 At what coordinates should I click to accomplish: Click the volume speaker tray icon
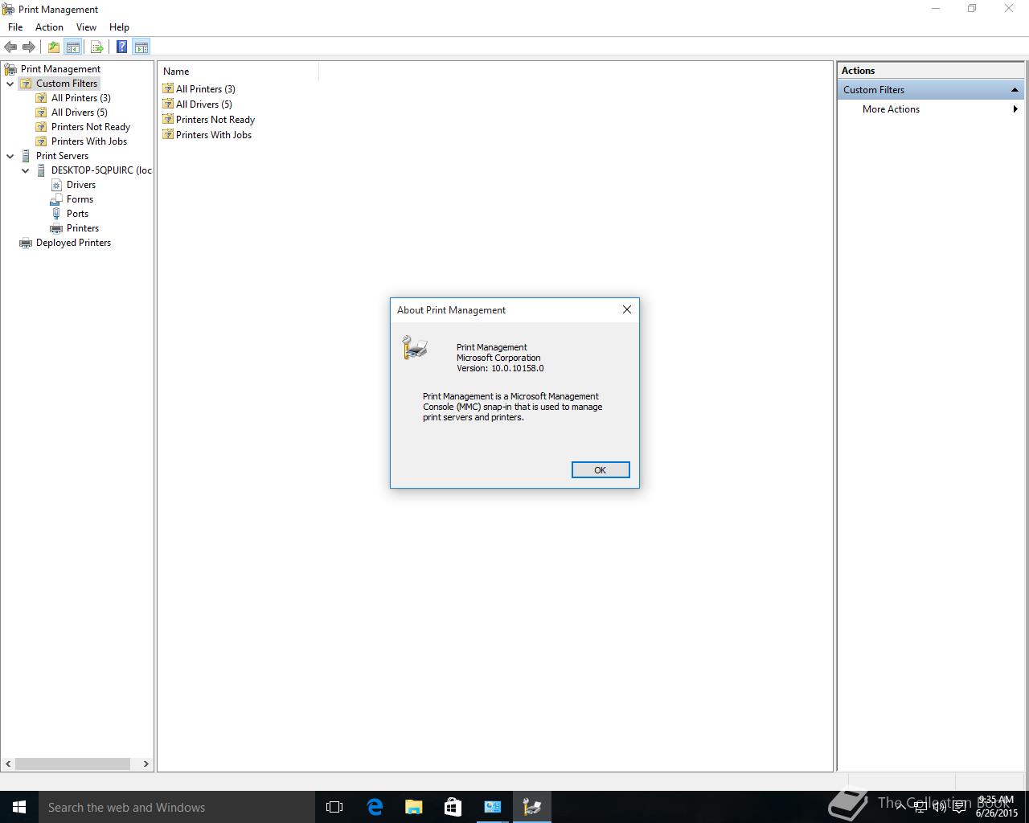coord(939,807)
